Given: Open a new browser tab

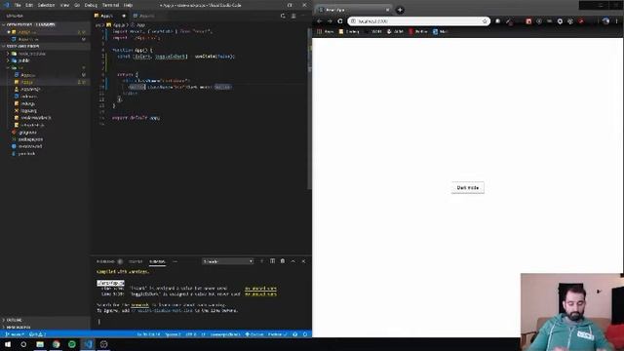Looking at the screenshot, I should tap(400, 10).
